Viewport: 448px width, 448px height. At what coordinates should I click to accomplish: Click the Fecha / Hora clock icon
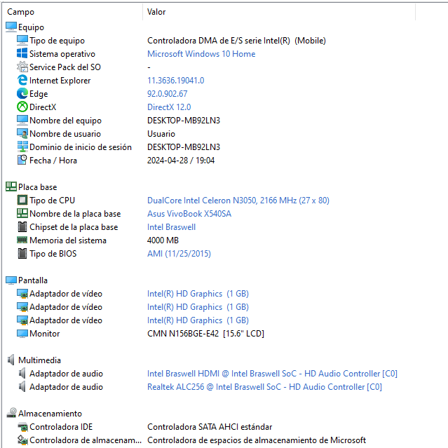[22, 160]
